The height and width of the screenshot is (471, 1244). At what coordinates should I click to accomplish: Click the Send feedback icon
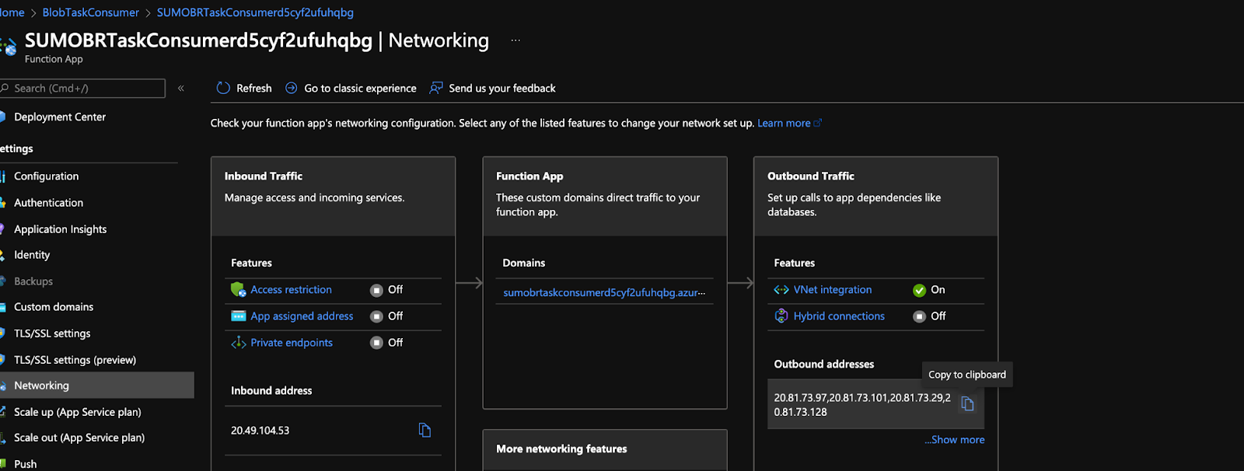[436, 88]
